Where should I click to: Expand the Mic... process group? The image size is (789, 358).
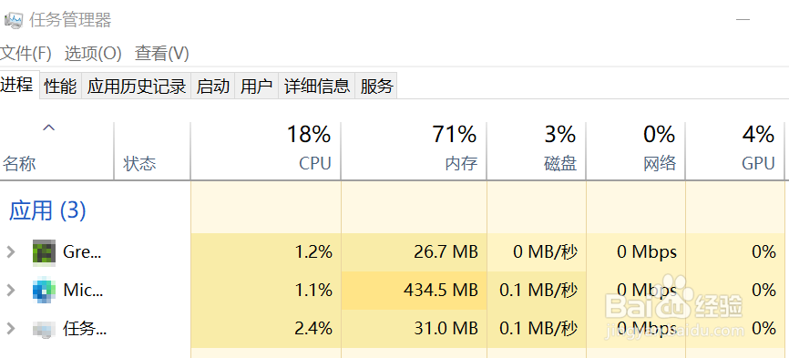[11, 290]
